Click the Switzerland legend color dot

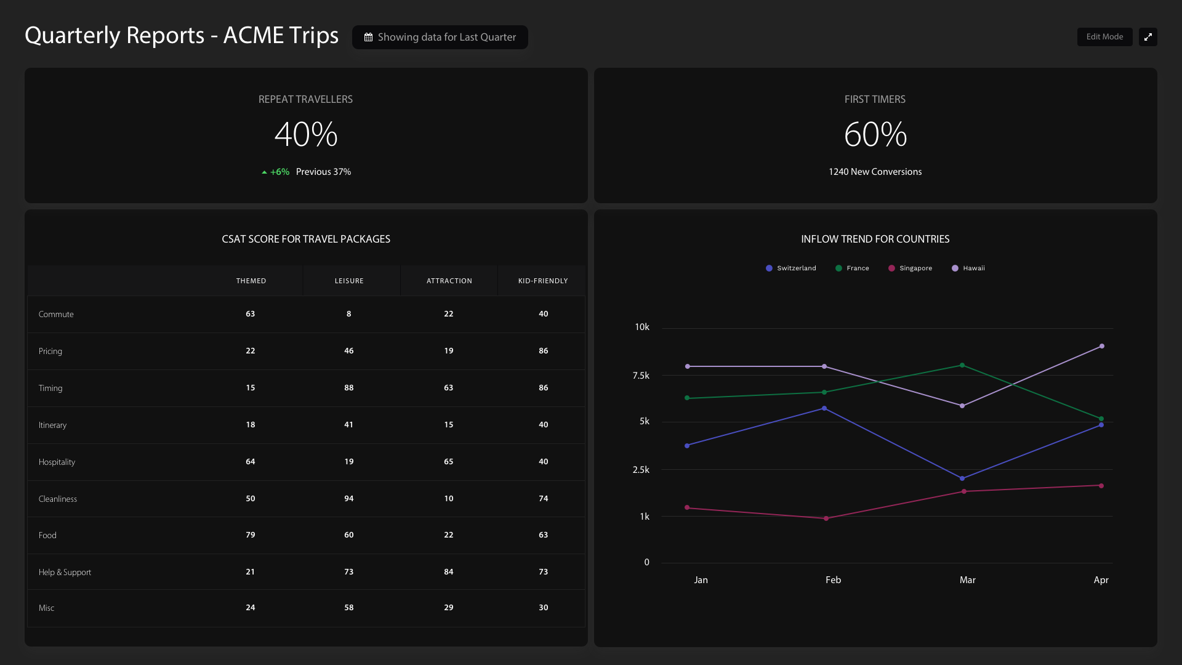pyautogui.click(x=769, y=268)
